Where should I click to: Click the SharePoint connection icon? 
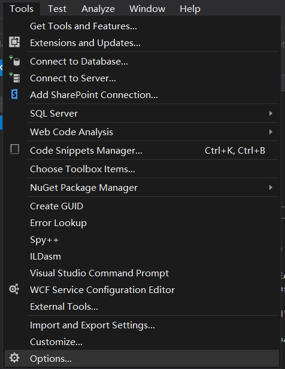(x=14, y=94)
